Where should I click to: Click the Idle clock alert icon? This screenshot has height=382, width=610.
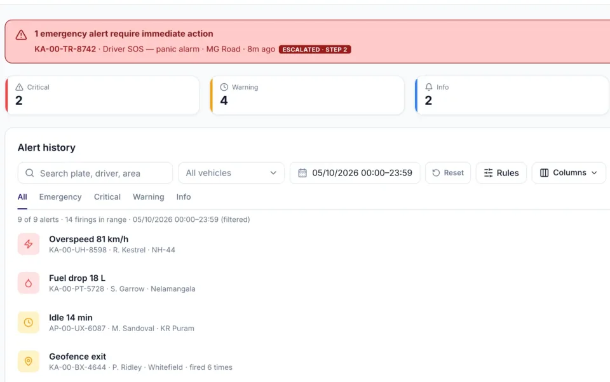click(x=29, y=322)
